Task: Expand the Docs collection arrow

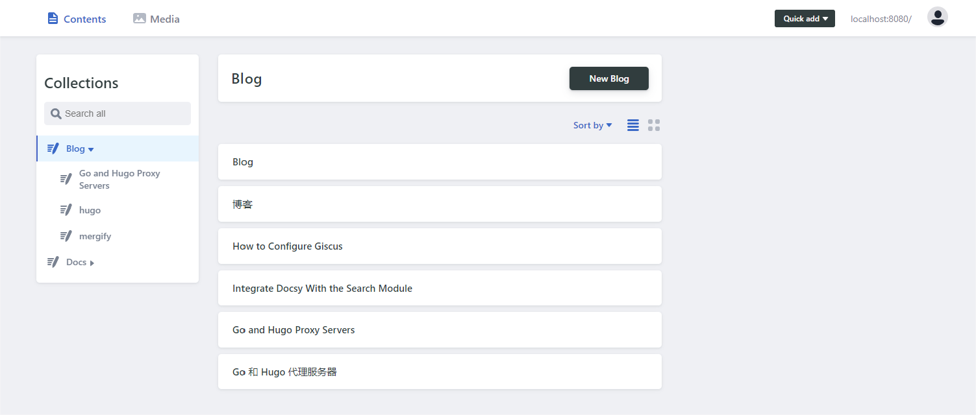Action: click(x=92, y=263)
